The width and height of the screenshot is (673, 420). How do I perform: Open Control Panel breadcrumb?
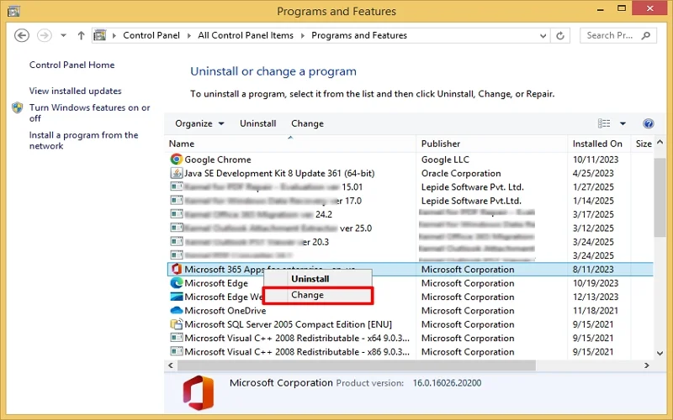(x=151, y=35)
